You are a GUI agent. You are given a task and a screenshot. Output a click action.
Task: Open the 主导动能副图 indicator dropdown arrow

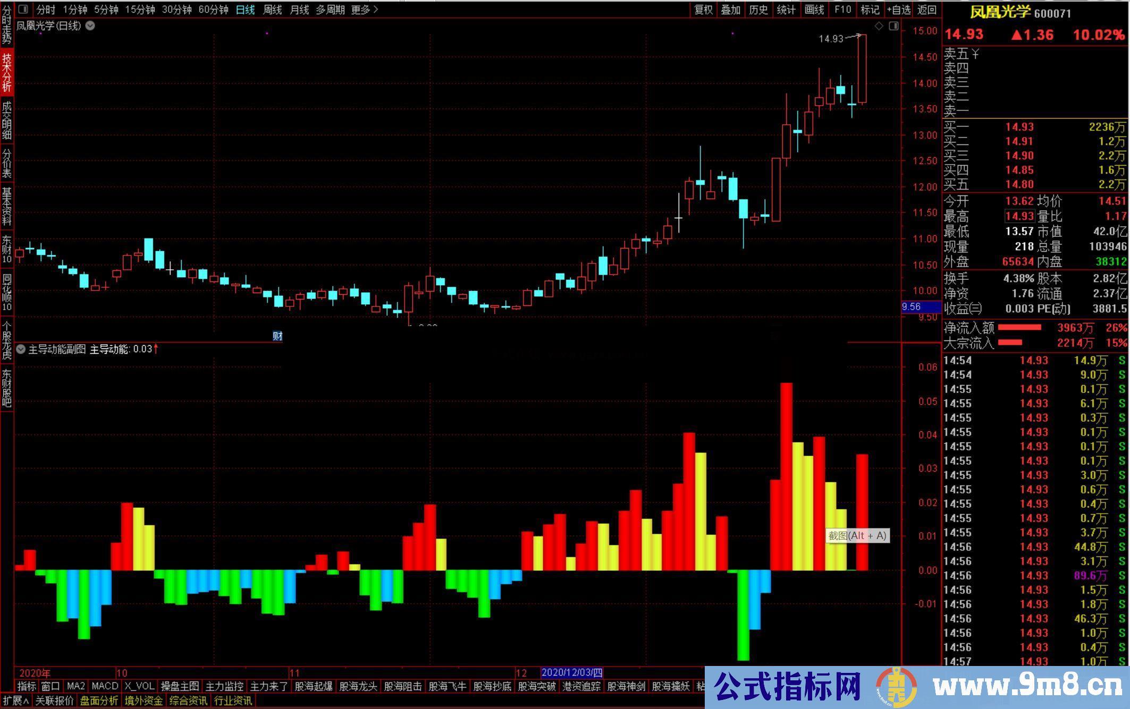point(21,349)
